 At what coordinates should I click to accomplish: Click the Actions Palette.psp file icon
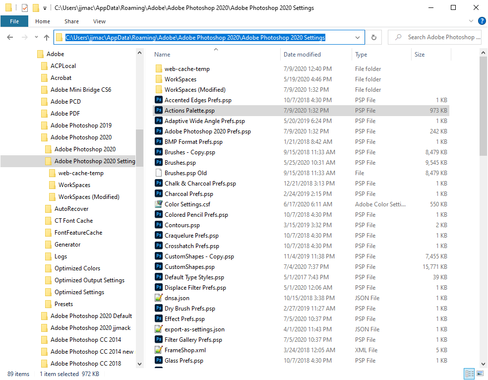(x=159, y=110)
